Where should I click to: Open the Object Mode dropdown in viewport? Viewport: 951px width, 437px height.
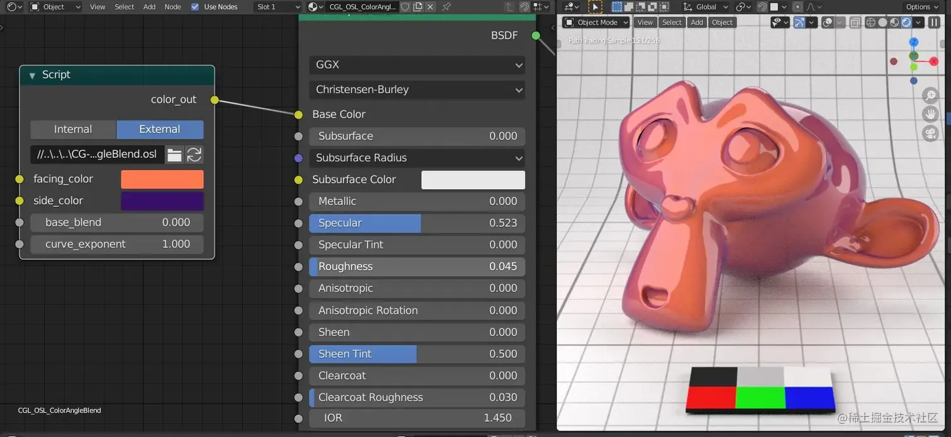pos(596,23)
